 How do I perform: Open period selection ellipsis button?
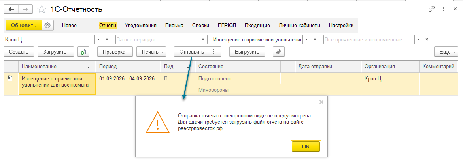195,39
